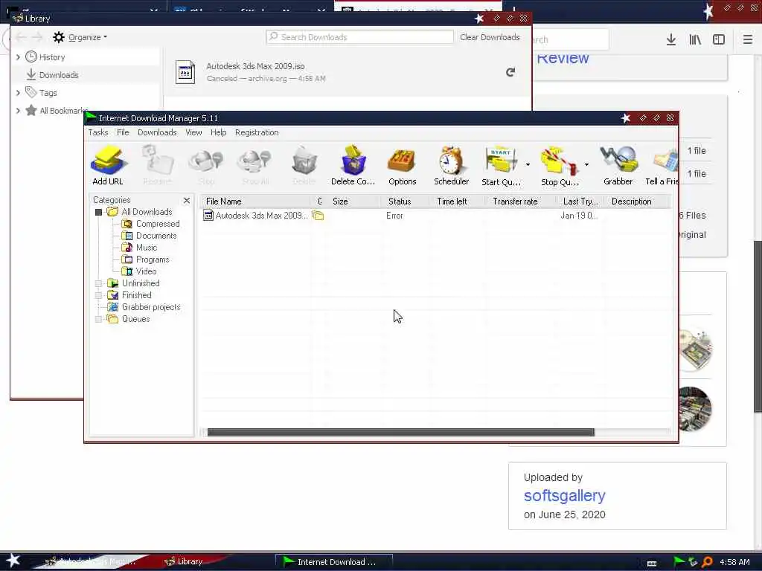Open the Registration menu

tap(257, 132)
